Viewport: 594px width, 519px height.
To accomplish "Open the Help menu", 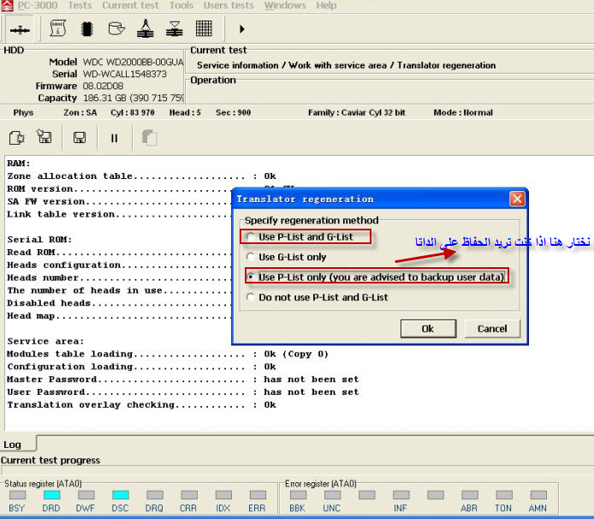I will pos(326,5).
